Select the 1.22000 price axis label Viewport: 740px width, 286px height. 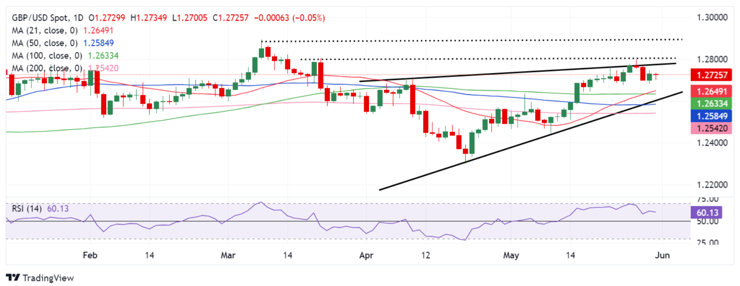[x=712, y=185]
